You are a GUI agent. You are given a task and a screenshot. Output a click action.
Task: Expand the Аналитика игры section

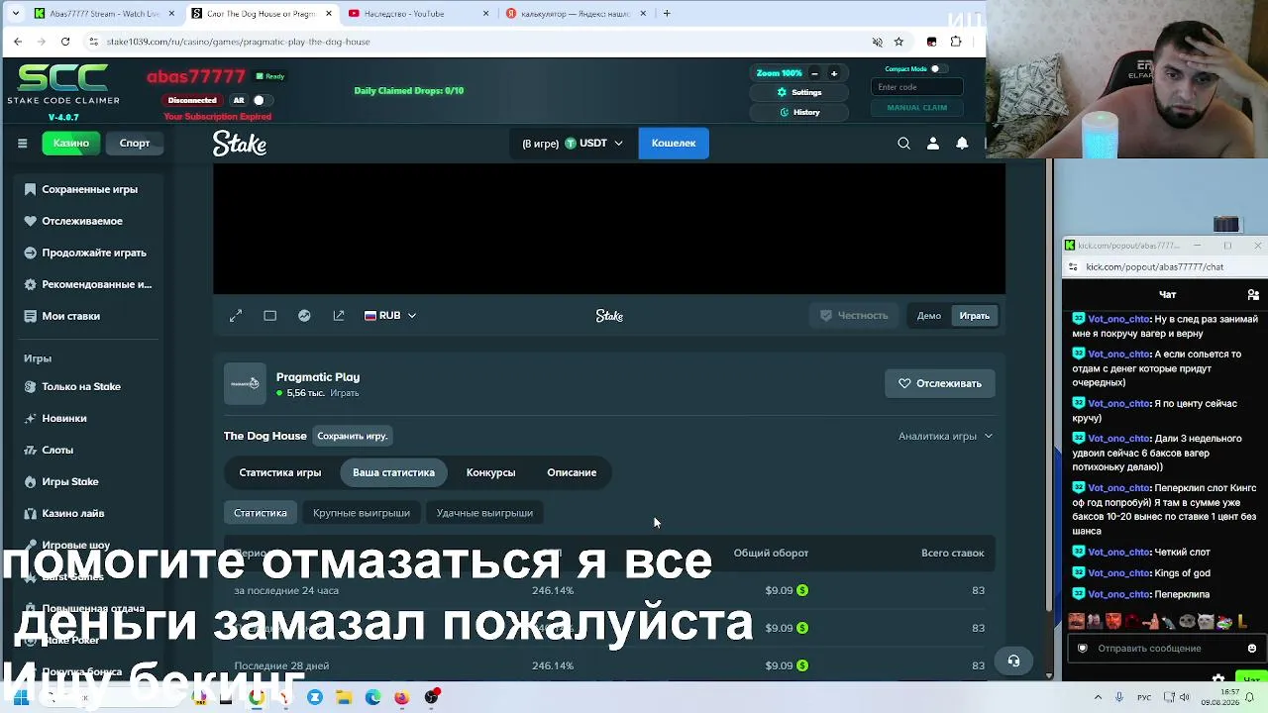tap(945, 436)
